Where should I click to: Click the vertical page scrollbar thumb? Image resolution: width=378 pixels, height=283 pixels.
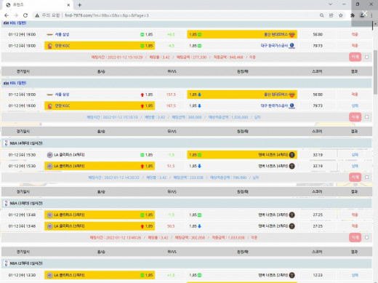coord(375,72)
